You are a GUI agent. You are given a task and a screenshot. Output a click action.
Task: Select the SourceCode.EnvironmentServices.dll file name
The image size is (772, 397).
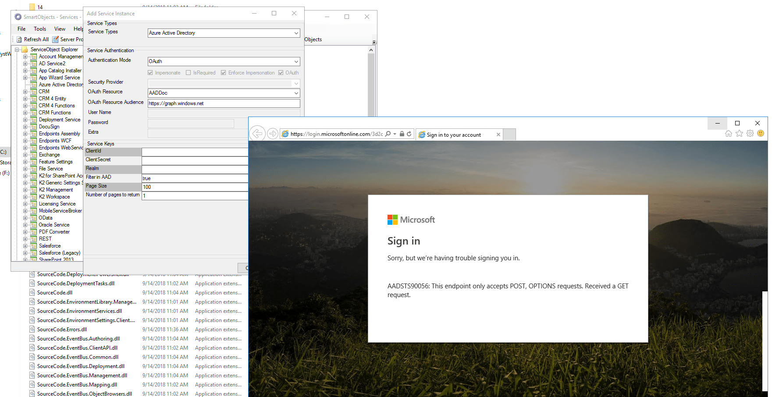coord(79,311)
